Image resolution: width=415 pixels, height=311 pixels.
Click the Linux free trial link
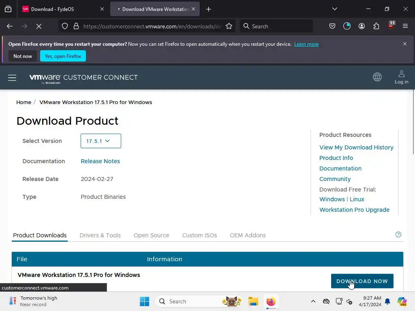point(357,199)
